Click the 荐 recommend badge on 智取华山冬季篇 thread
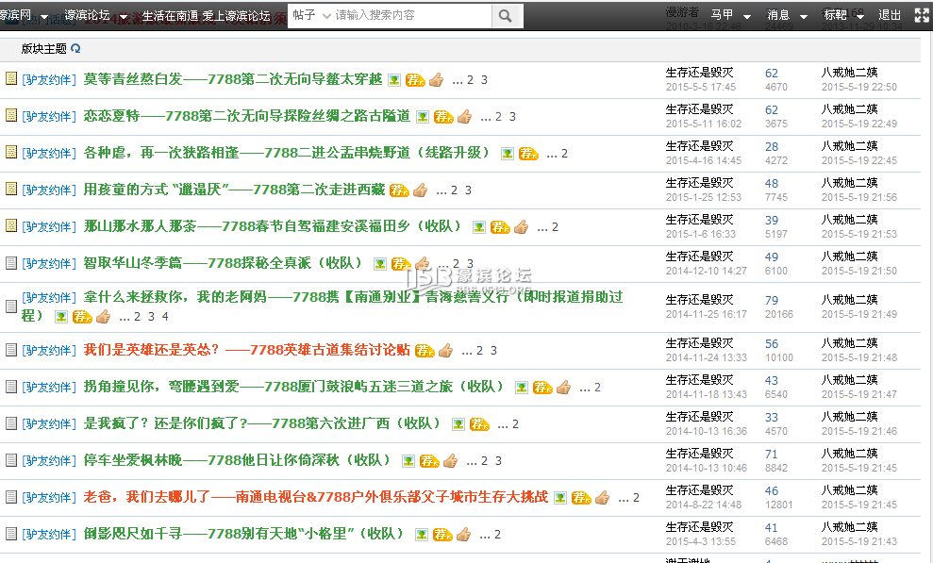Viewport: 933px width, 563px height. 401,264
